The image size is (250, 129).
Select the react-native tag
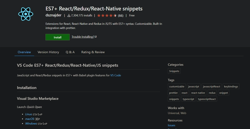(x=198, y=93)
